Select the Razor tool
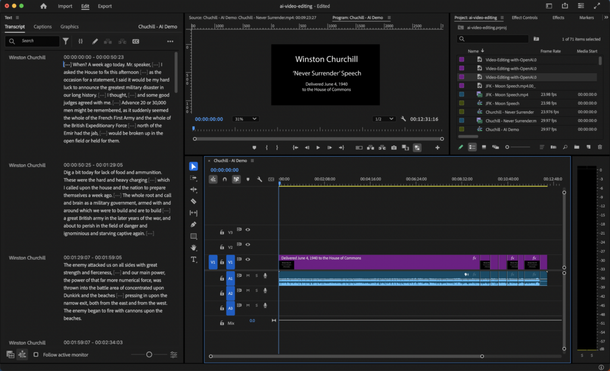This screenshot has height=371, width=610. point(194,201)
